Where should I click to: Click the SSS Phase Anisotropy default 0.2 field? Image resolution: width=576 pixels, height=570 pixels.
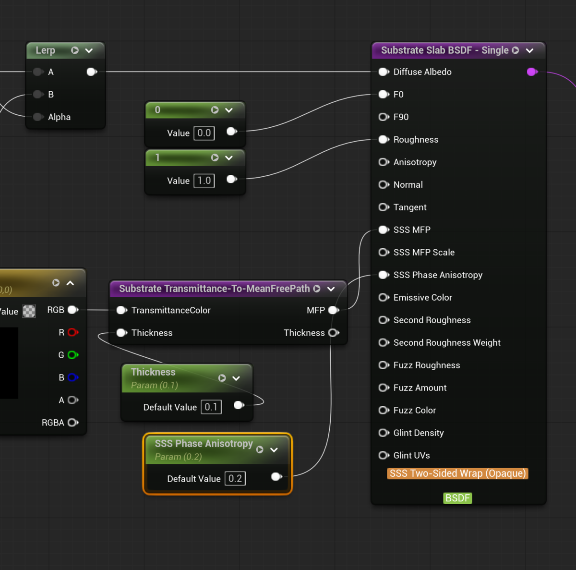click(x=235, y=479)
